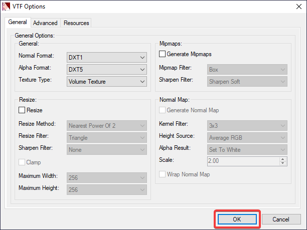The width and height of the screenshot is (307, 230).
Task: Click the Height Source label text
Action: (177, 136)
